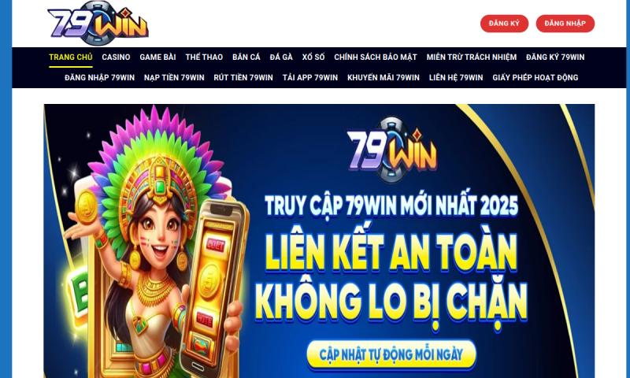
Task: Click the 79WIN logo in the header
Action: click(x=98, y=23)
